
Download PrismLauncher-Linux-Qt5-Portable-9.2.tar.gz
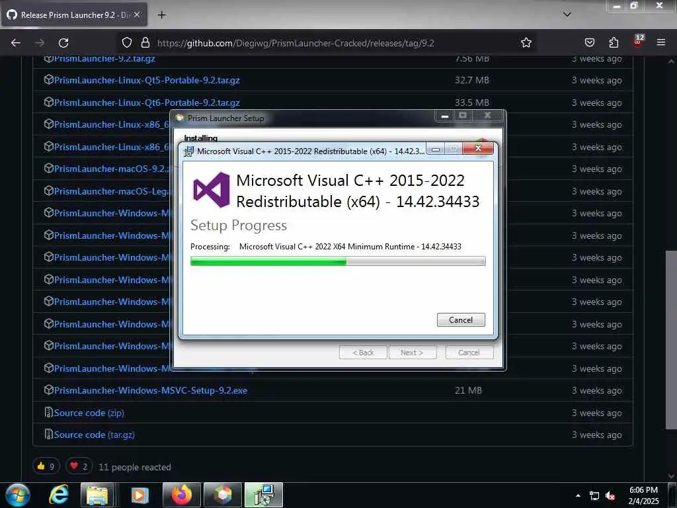147,80
